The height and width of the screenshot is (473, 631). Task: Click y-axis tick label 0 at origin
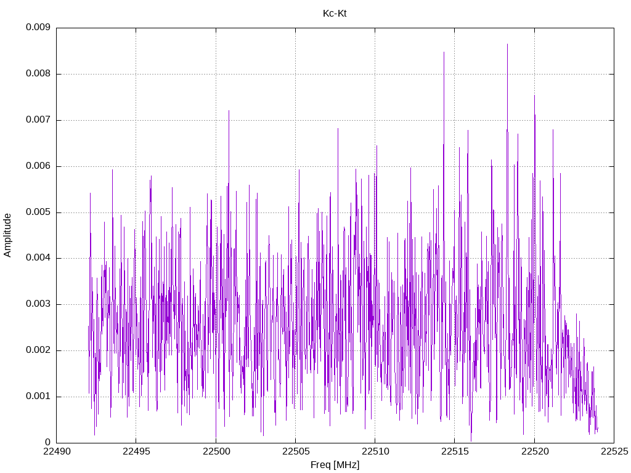48,442
